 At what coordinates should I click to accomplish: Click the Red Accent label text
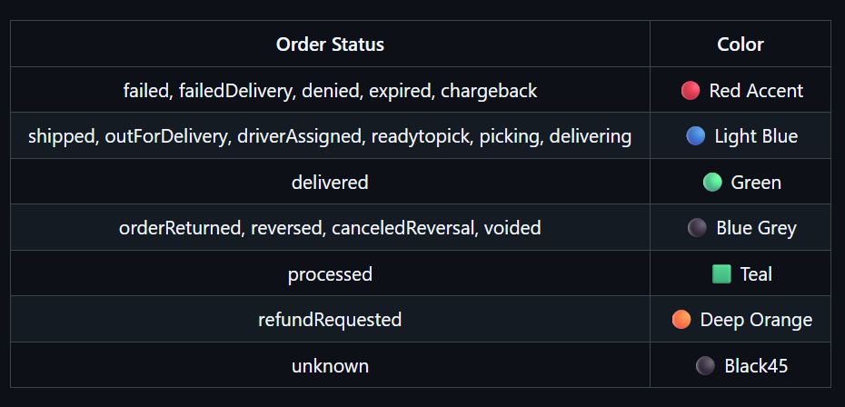tap(756, 91)
